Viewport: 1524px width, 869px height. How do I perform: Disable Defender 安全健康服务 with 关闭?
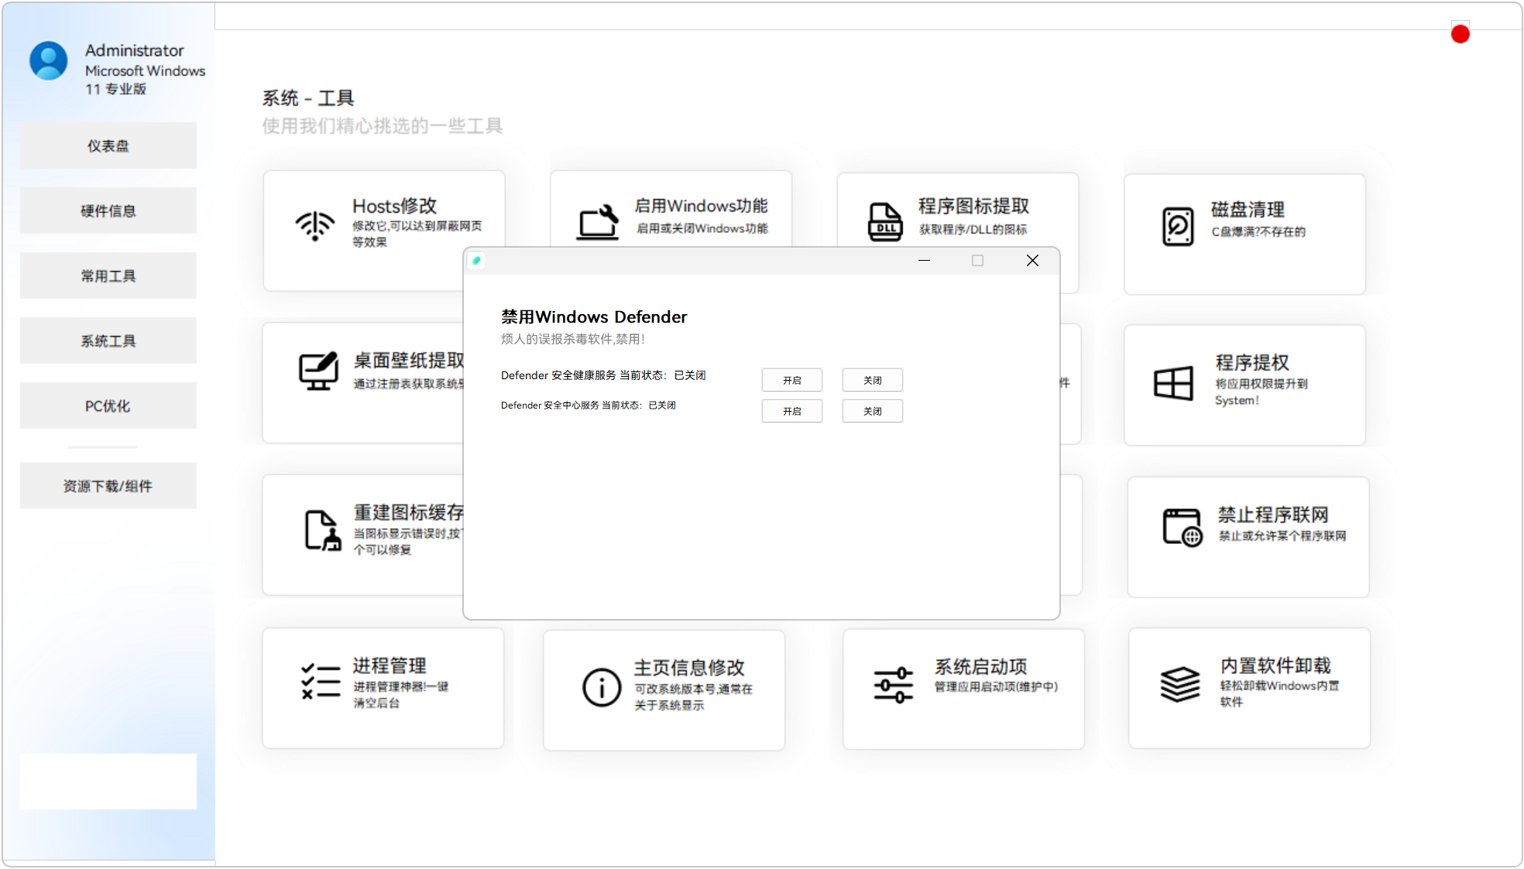click(873, 380)
